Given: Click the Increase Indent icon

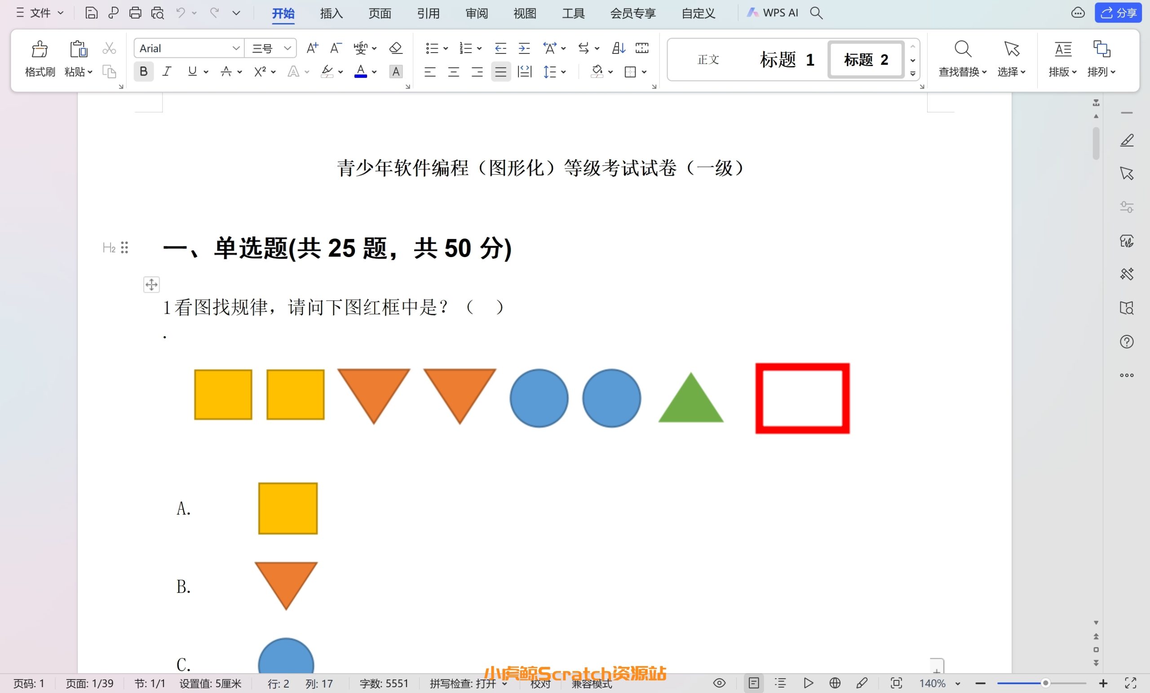Looking at the screenshot, I should [x=524, y=48].
